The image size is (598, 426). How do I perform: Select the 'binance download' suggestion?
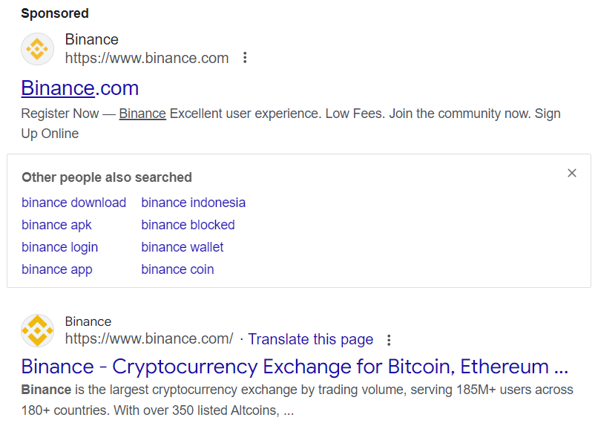pyautogui.click(x=73, y=203)
